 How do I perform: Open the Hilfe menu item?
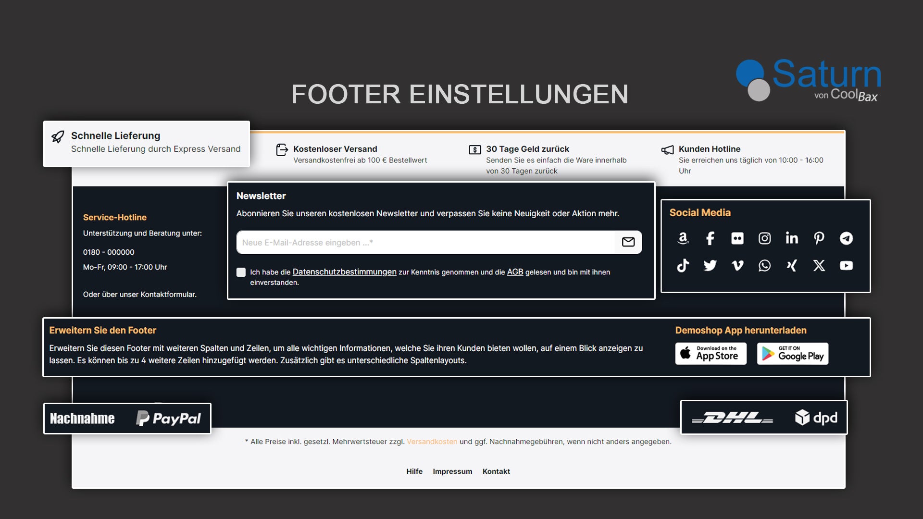point(414,471)
